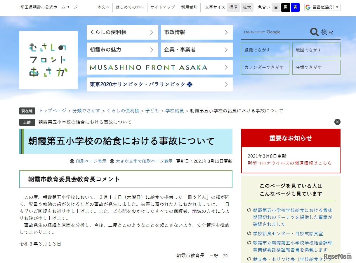
Task: Click 分類でさがす in the breadcrumb
Action: [86, 111]
